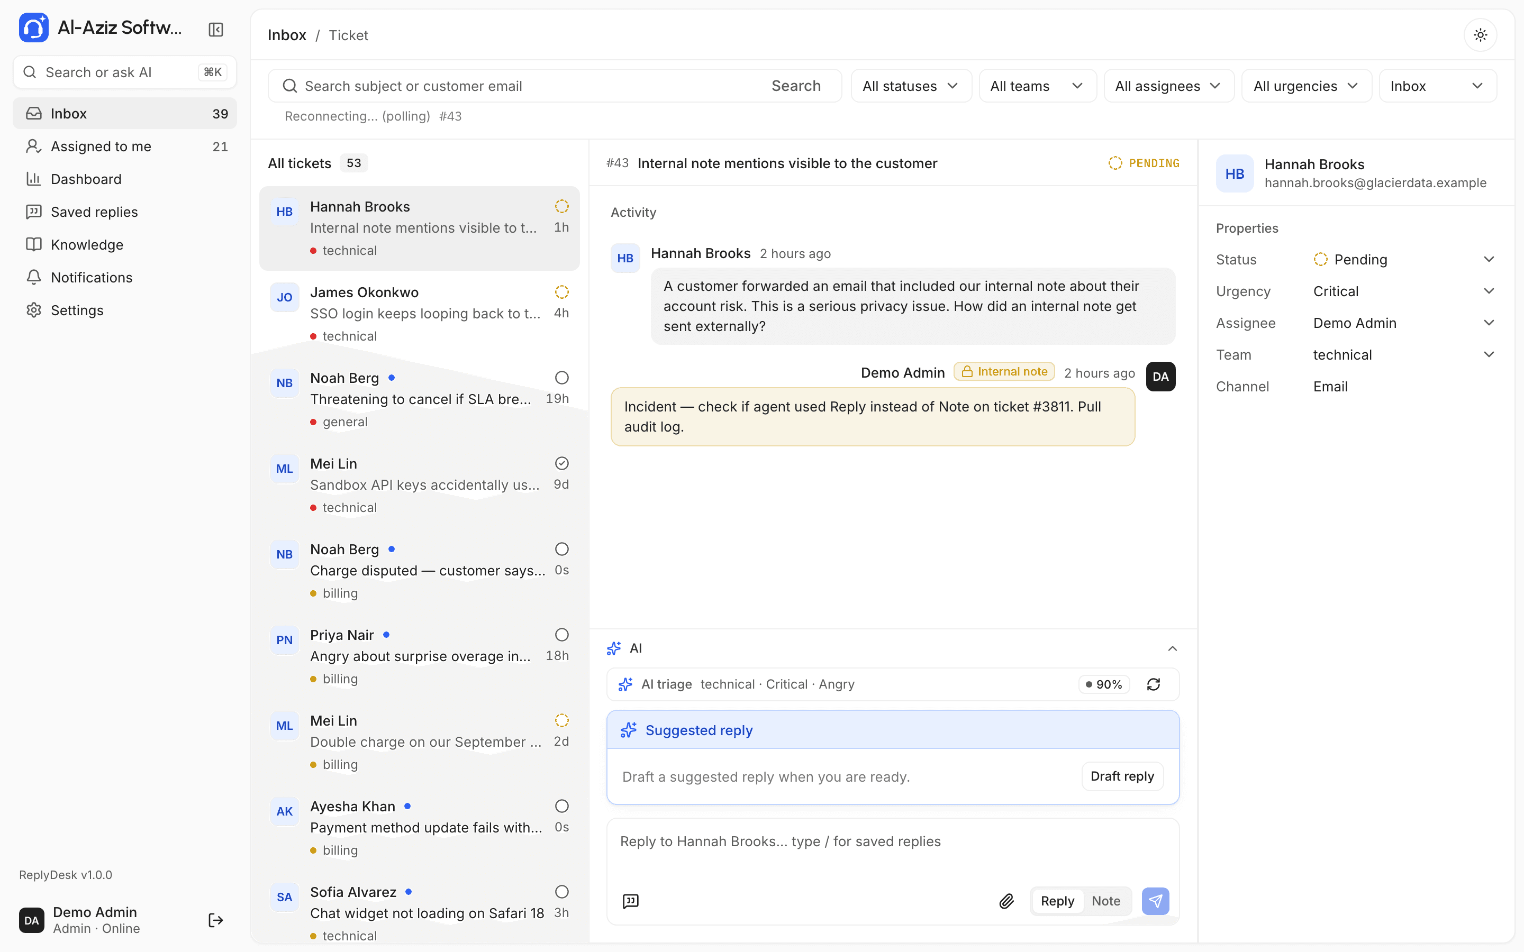Viewport: 1524px width, 952px height.
Task: Toggle open status circle on Priya Nair ticket
Action: pyautogui.click(x=562, y=635)
